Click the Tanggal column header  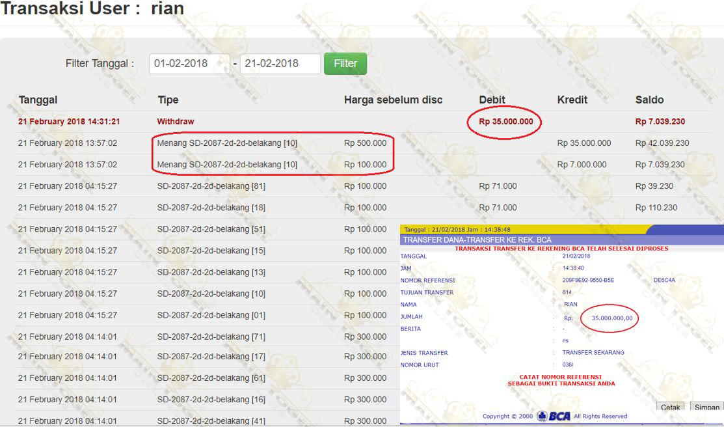[x=38, y=100]
